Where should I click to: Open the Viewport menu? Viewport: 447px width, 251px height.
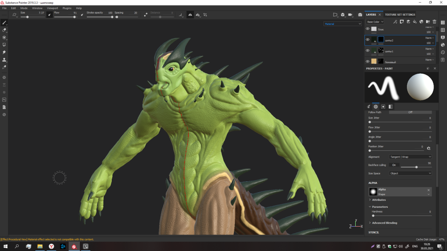[52, 8]
